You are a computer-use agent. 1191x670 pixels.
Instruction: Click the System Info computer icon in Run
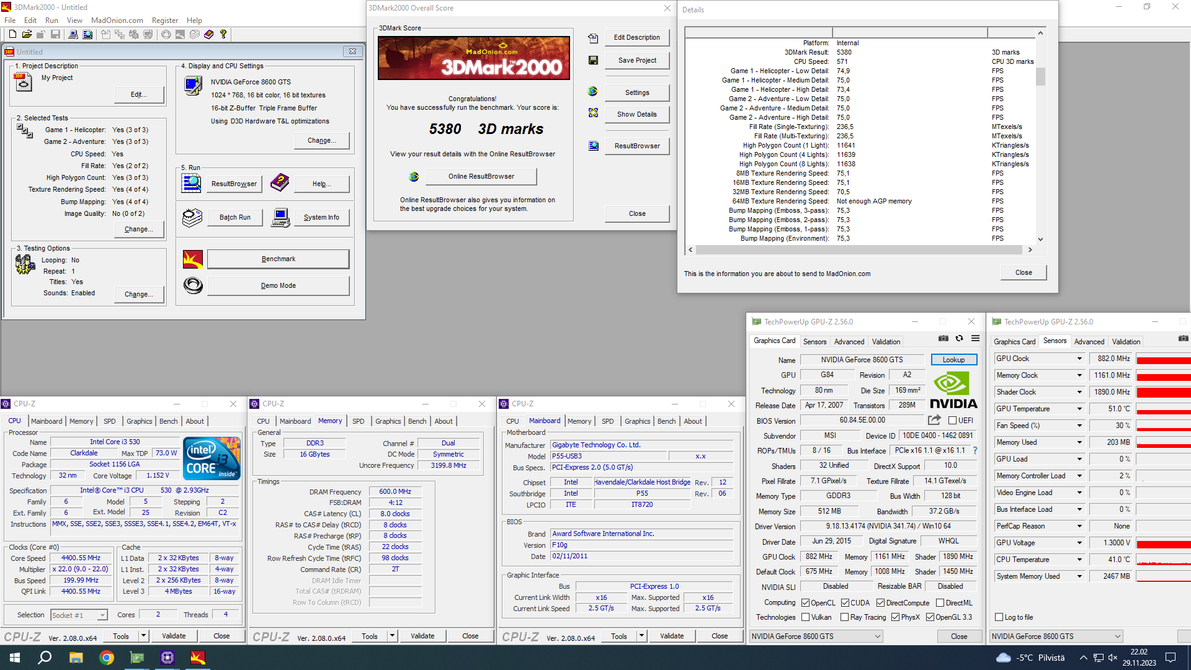(x=280, y=218)
